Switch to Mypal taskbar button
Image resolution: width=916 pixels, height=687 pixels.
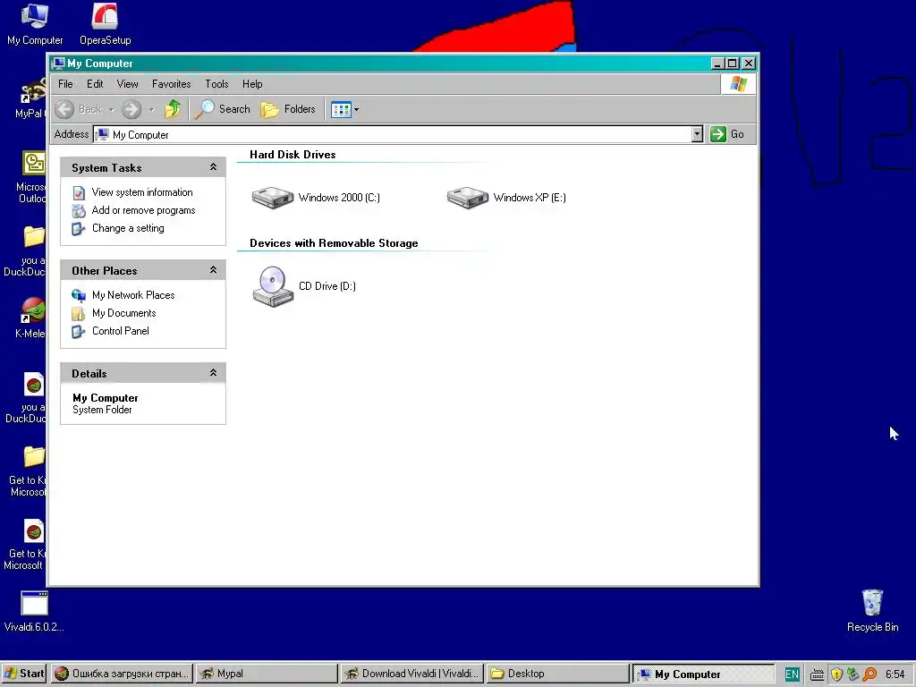click(267, 674)
